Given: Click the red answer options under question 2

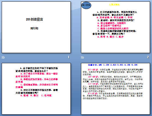Looking at the screenshot, I should pyautogui.click(x=113, y=26).
